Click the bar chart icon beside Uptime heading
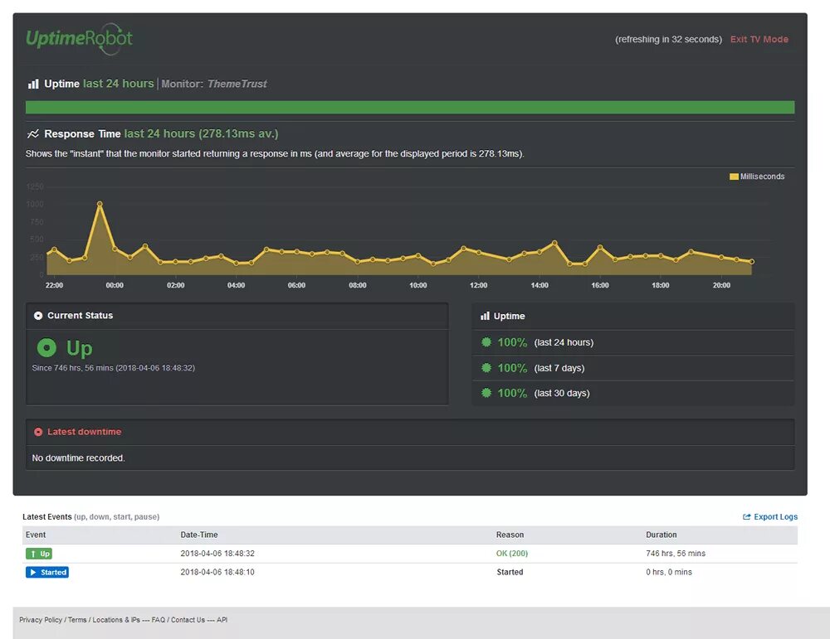 pos(33,84)
